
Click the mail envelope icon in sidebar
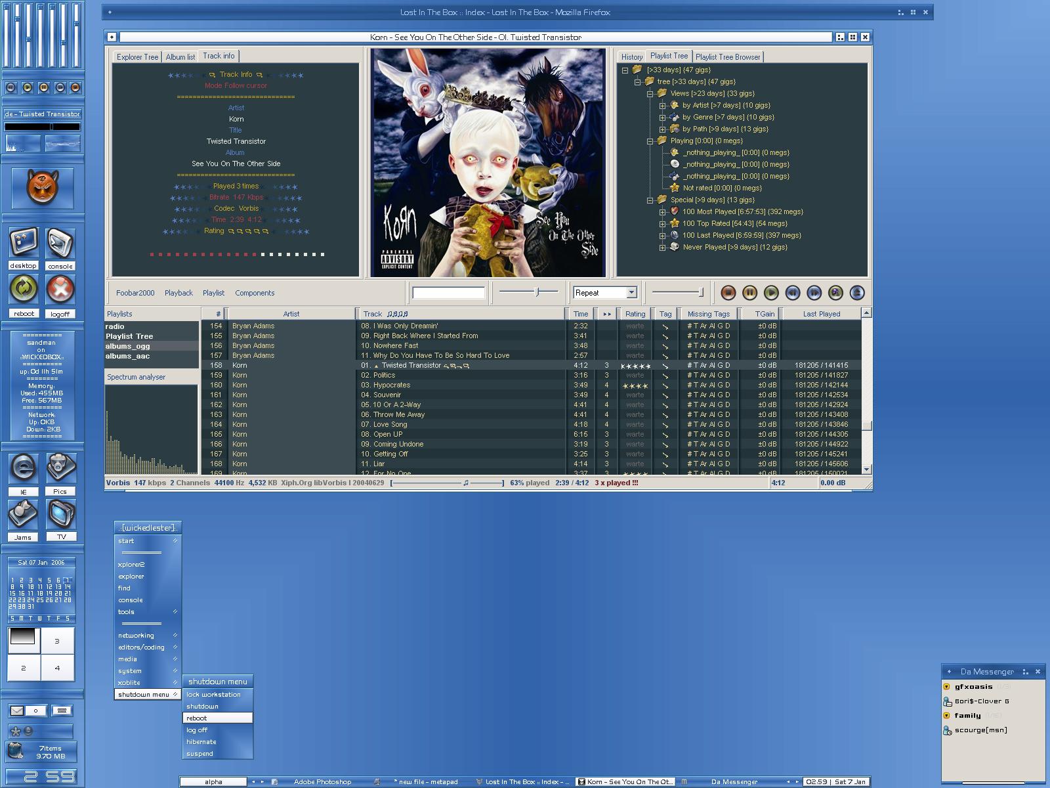pos(17,711)
